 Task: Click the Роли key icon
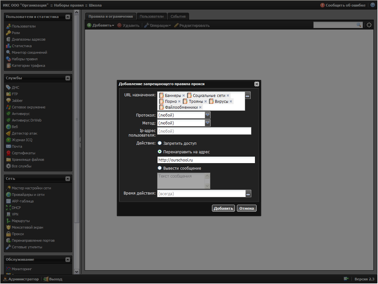pyautogui.click(x=9, y=33)
